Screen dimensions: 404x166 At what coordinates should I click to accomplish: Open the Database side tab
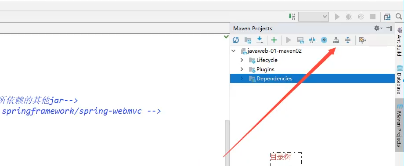pos(399,80)
